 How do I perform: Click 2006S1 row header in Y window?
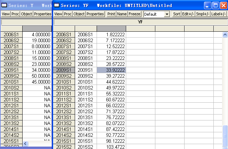[x=11, y=34]
